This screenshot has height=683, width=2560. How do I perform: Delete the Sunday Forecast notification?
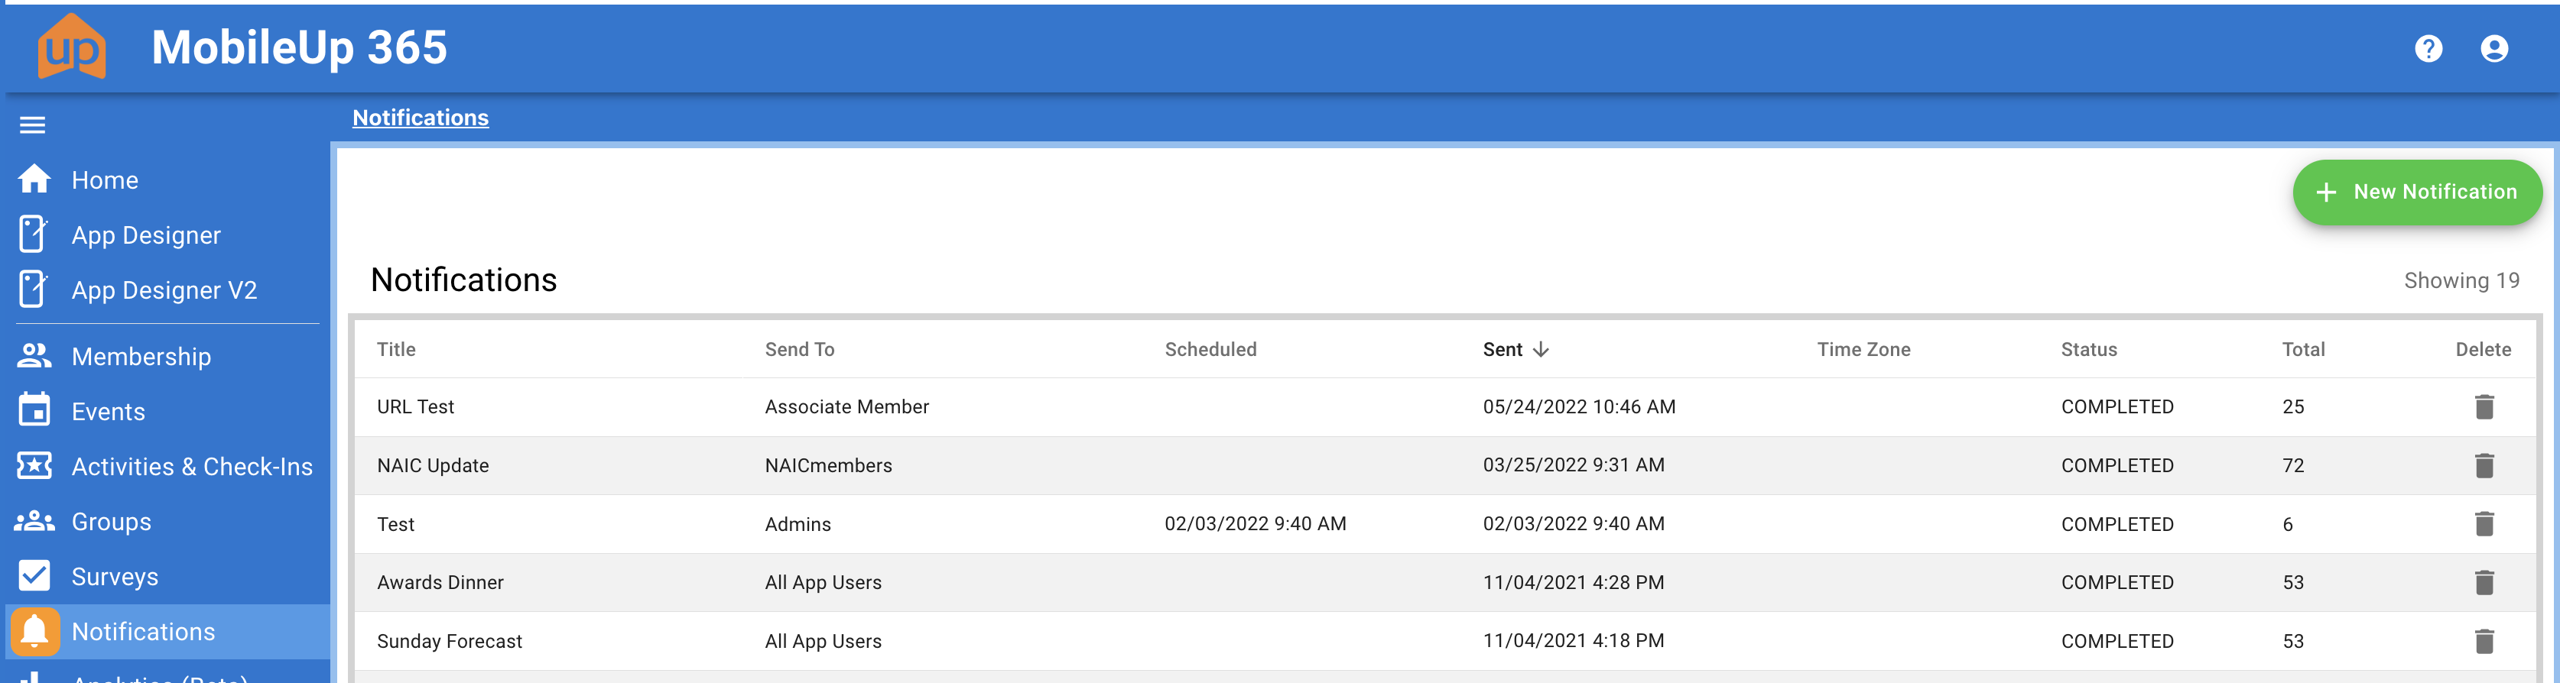[x=2484, y=641]
